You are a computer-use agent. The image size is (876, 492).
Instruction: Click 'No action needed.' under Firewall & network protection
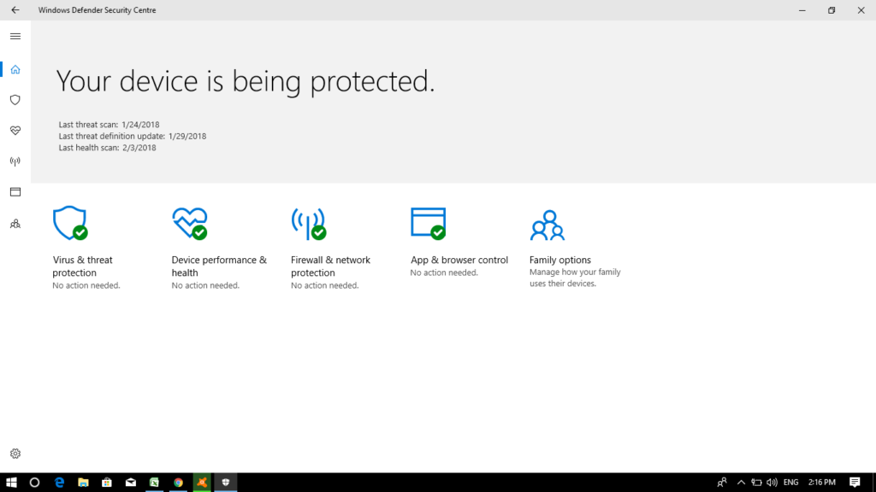click(324, 285)
